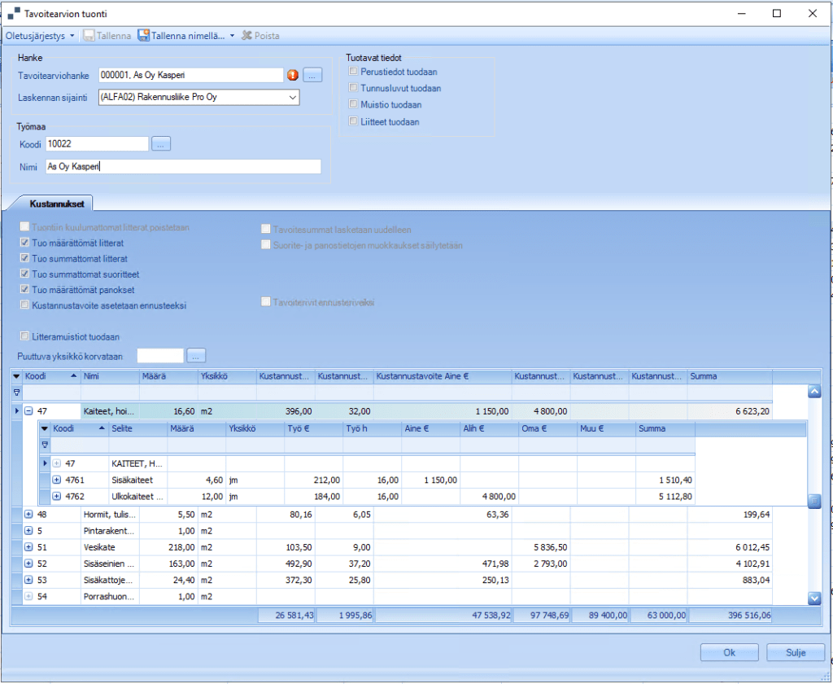Collapse row 47 Kaiteet
This screenshot has height=684, width=833.
pos(28,411)
